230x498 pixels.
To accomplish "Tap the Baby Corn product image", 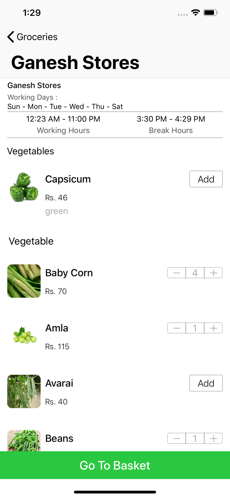I will click(x=24, y=281).
